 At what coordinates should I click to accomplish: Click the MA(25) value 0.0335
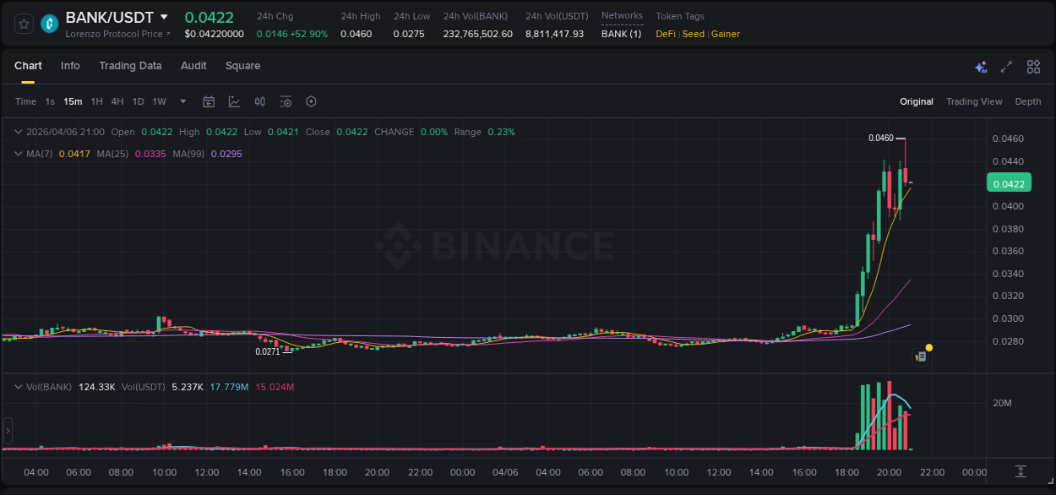(150, 154)
